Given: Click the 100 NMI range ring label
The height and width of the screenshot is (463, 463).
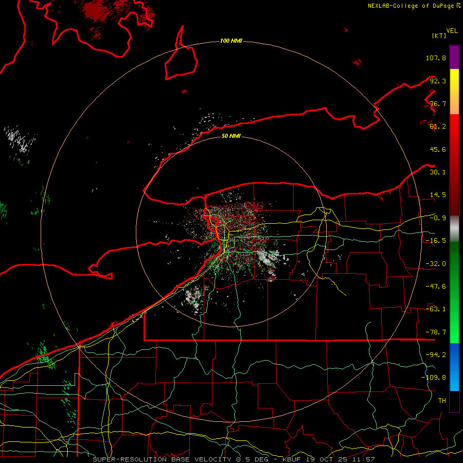Looking at the screenshot, I should (231, 41).
